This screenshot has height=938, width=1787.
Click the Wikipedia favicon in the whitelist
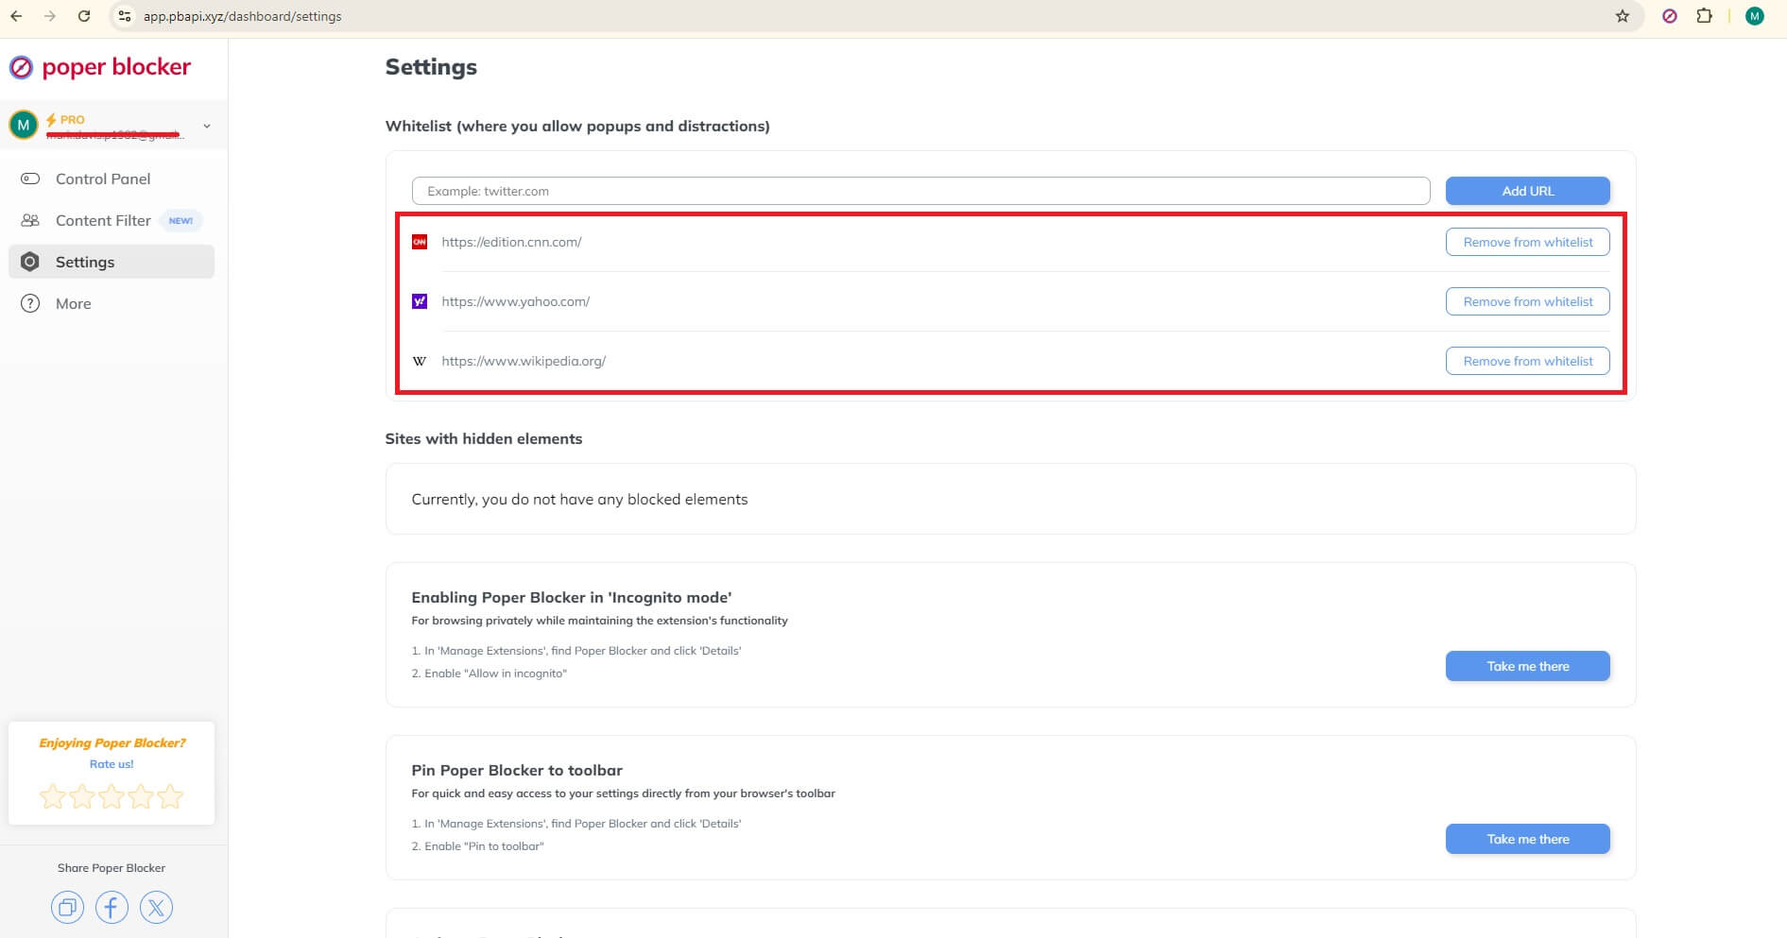(x=420, y=361)
